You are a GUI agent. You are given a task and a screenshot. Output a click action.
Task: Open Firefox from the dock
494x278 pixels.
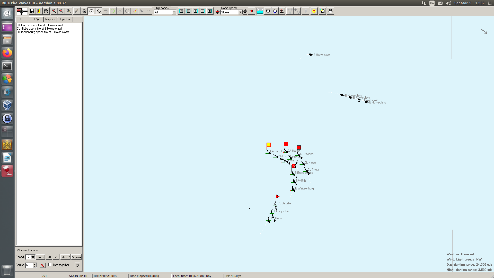pos(7,53)
